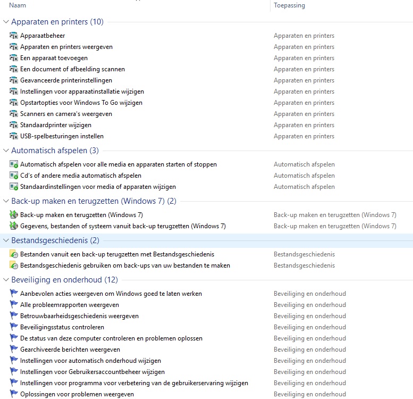The image size is (413, 399).
Task: Open Beveiligingsstatus controleren
Action: (62, 327)
